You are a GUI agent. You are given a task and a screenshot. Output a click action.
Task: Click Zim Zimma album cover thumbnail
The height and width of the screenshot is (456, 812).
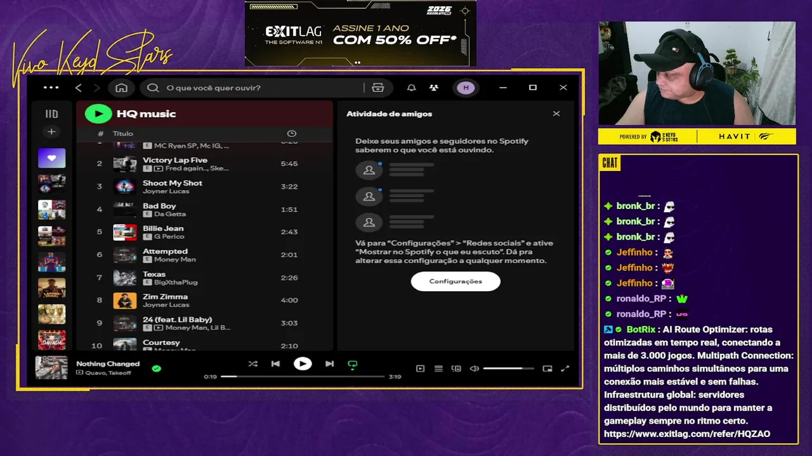tap(125, 300)
